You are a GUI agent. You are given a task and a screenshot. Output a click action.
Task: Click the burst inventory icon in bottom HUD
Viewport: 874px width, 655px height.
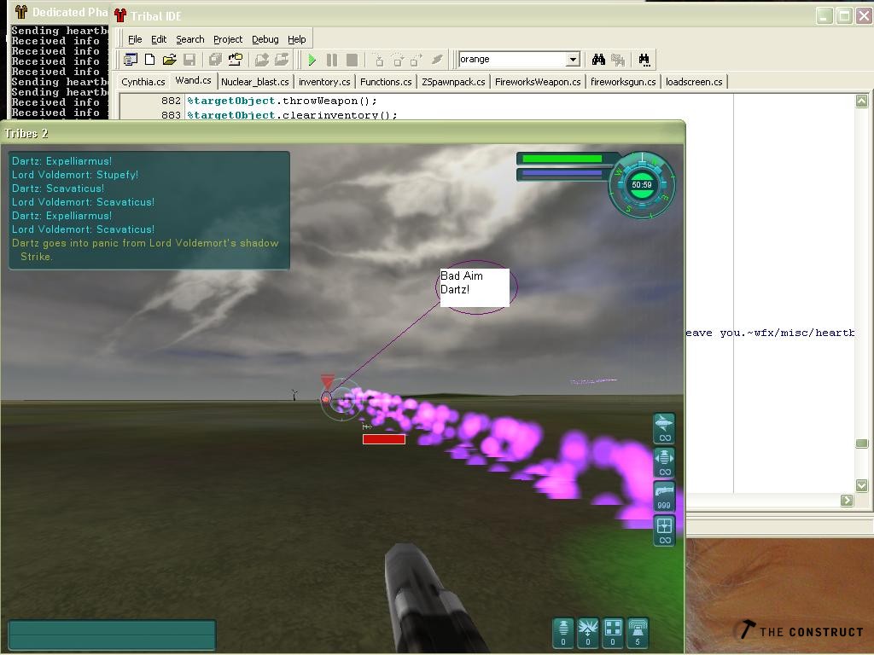coord(588,633)
